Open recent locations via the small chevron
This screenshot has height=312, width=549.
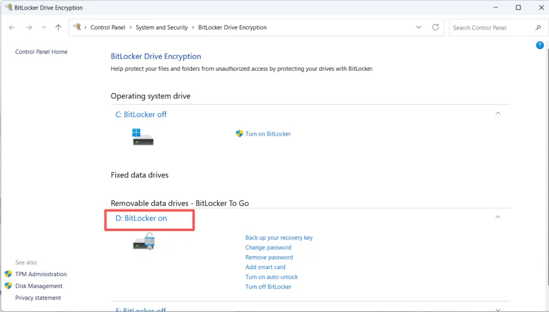pos(44,27)
